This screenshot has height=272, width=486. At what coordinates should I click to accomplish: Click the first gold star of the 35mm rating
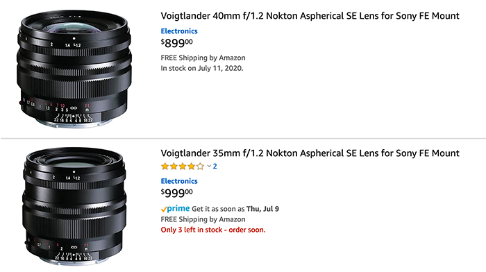[x=165, y=167]
